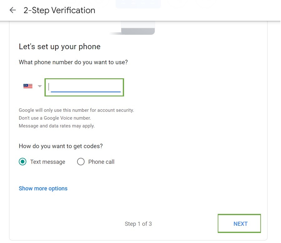Click the "Phone call" option label
Screen dimensions: 281x243
point(101,162)
